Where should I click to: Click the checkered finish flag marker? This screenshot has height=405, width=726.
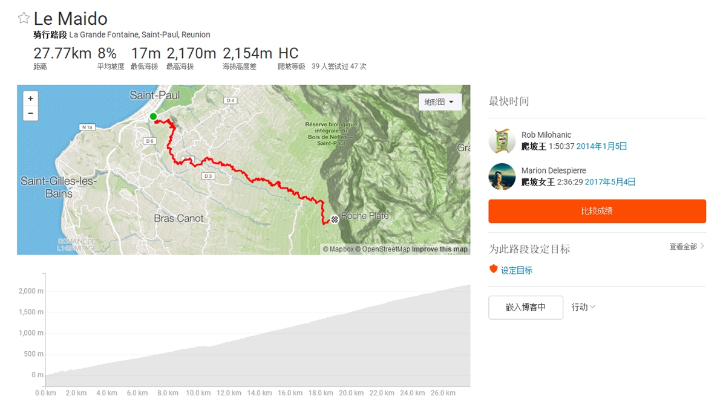tap(335, 219)
